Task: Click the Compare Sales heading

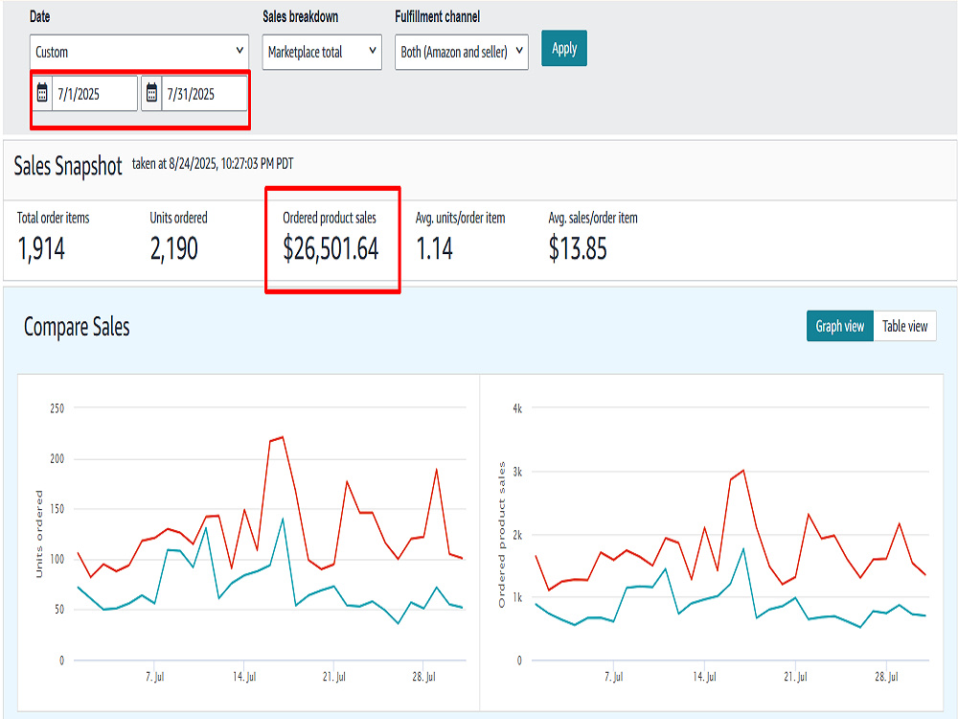Action: coord(77,327)
